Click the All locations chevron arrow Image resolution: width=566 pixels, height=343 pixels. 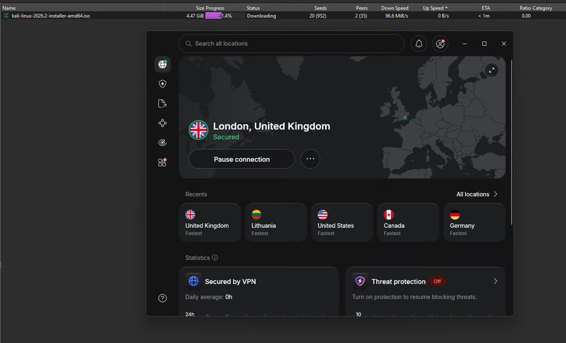tap(495, 194)
